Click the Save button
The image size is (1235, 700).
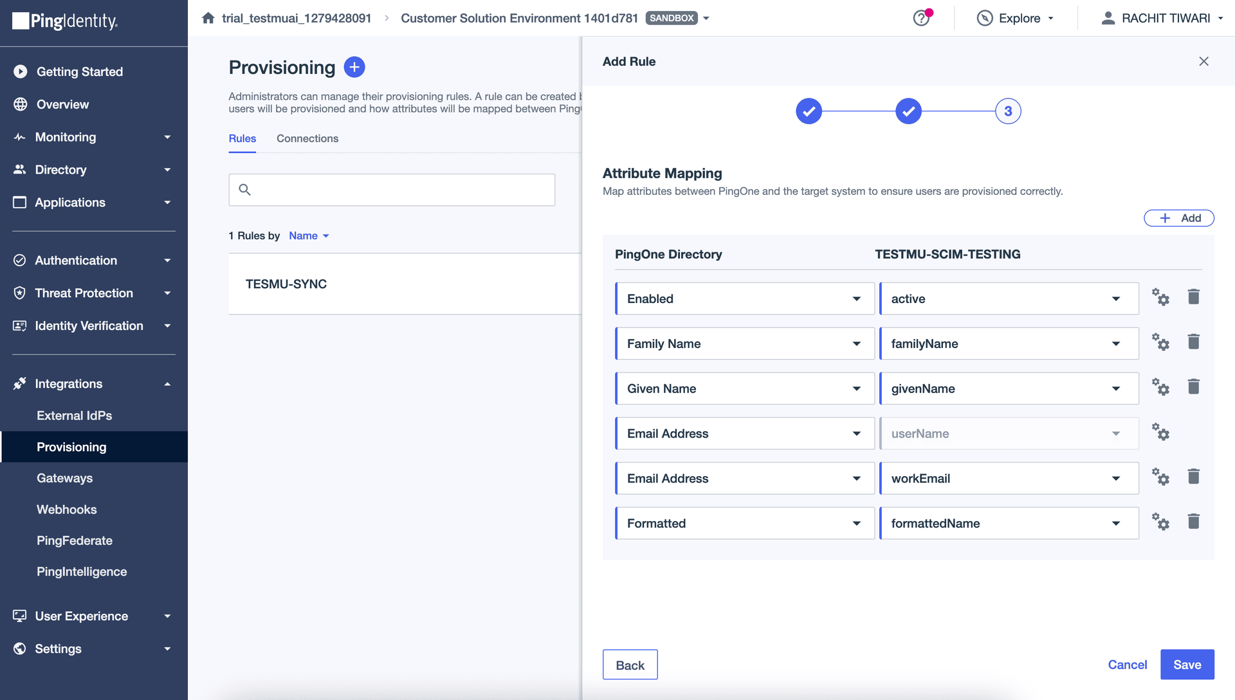[x=1187, y=665]
